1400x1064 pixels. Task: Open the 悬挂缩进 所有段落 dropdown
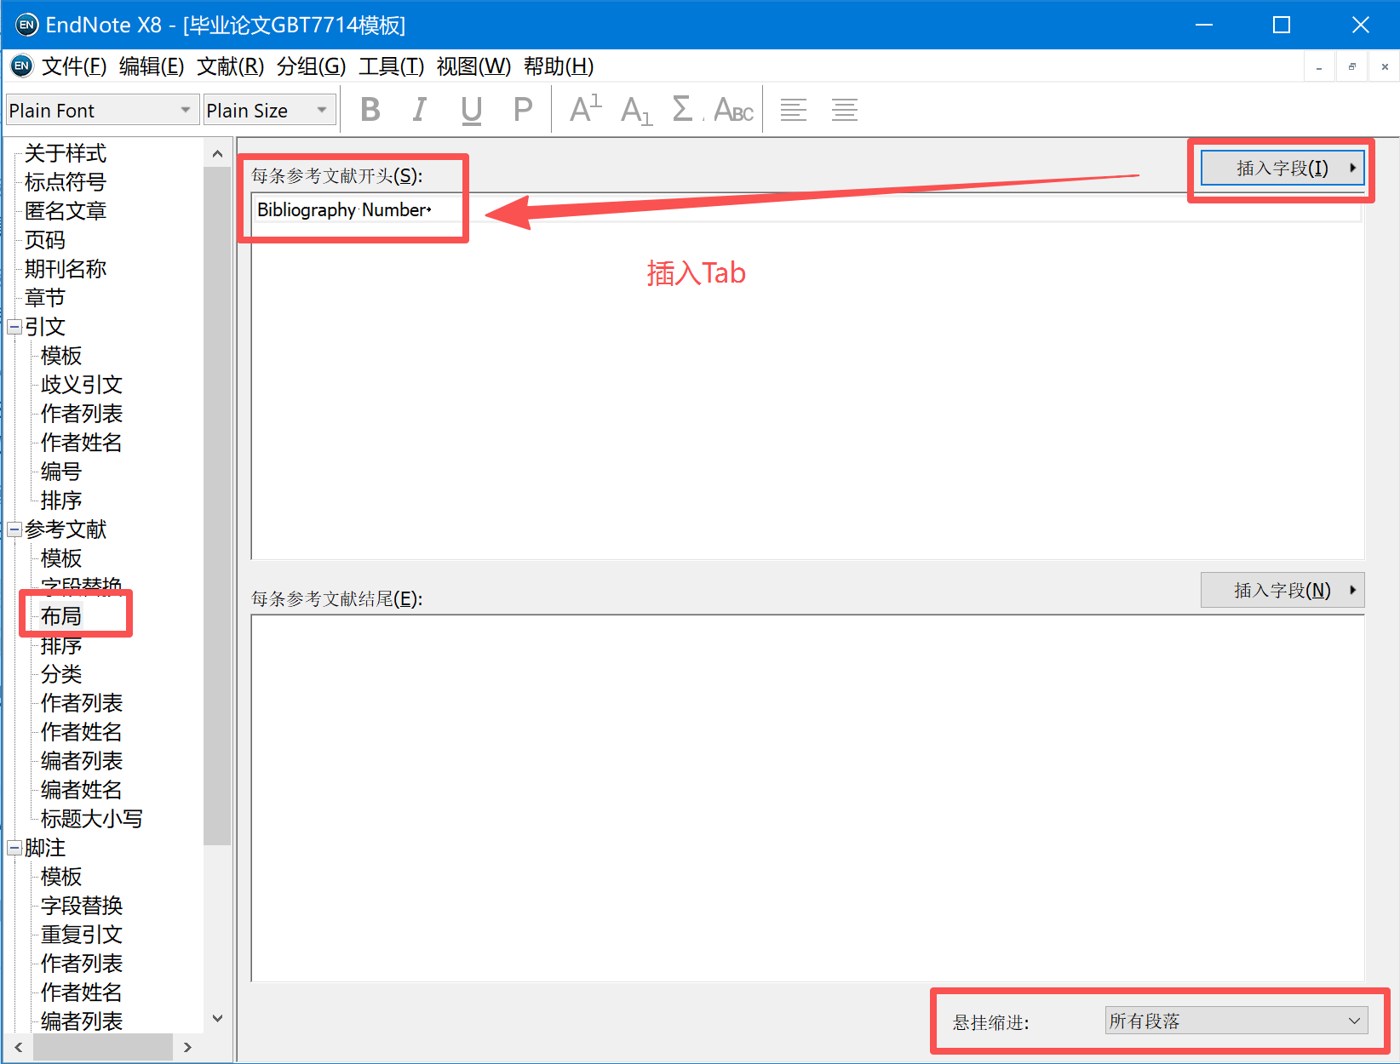click(1236, 1021)
